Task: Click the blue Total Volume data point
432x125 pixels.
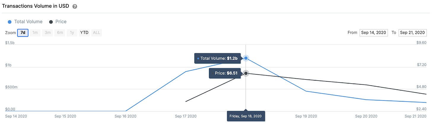Action: (x=246, y=58)
